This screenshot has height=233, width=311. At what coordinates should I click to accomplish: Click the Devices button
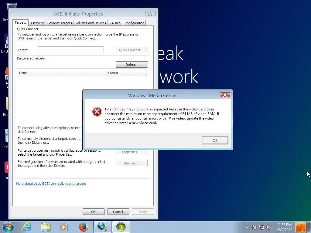[132, 163]
